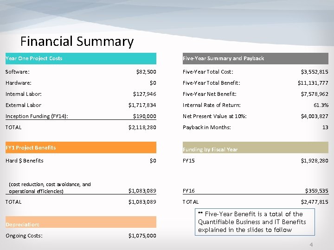Click the FY16 funding label
This screenshot has height=250, width=334.
[x=189, y=191]
